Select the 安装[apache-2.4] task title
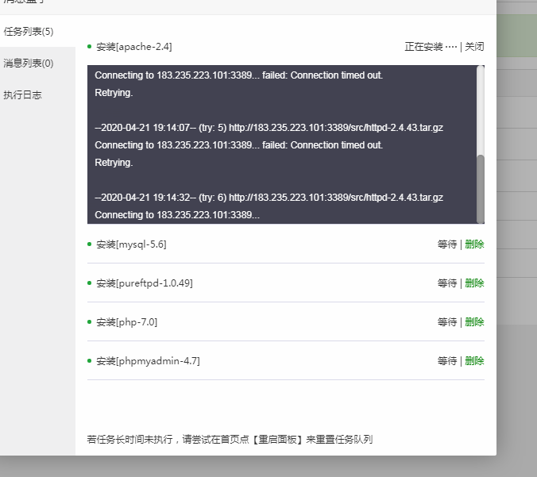This screenshot has width=537, height=477. (134, 47)
